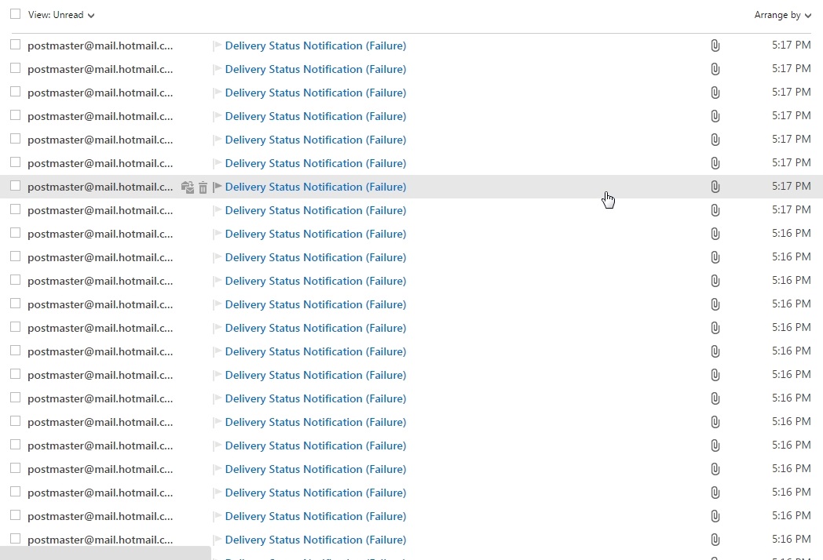Flag the highlighted Delivery Status Notification email

[x=218, y=187]
